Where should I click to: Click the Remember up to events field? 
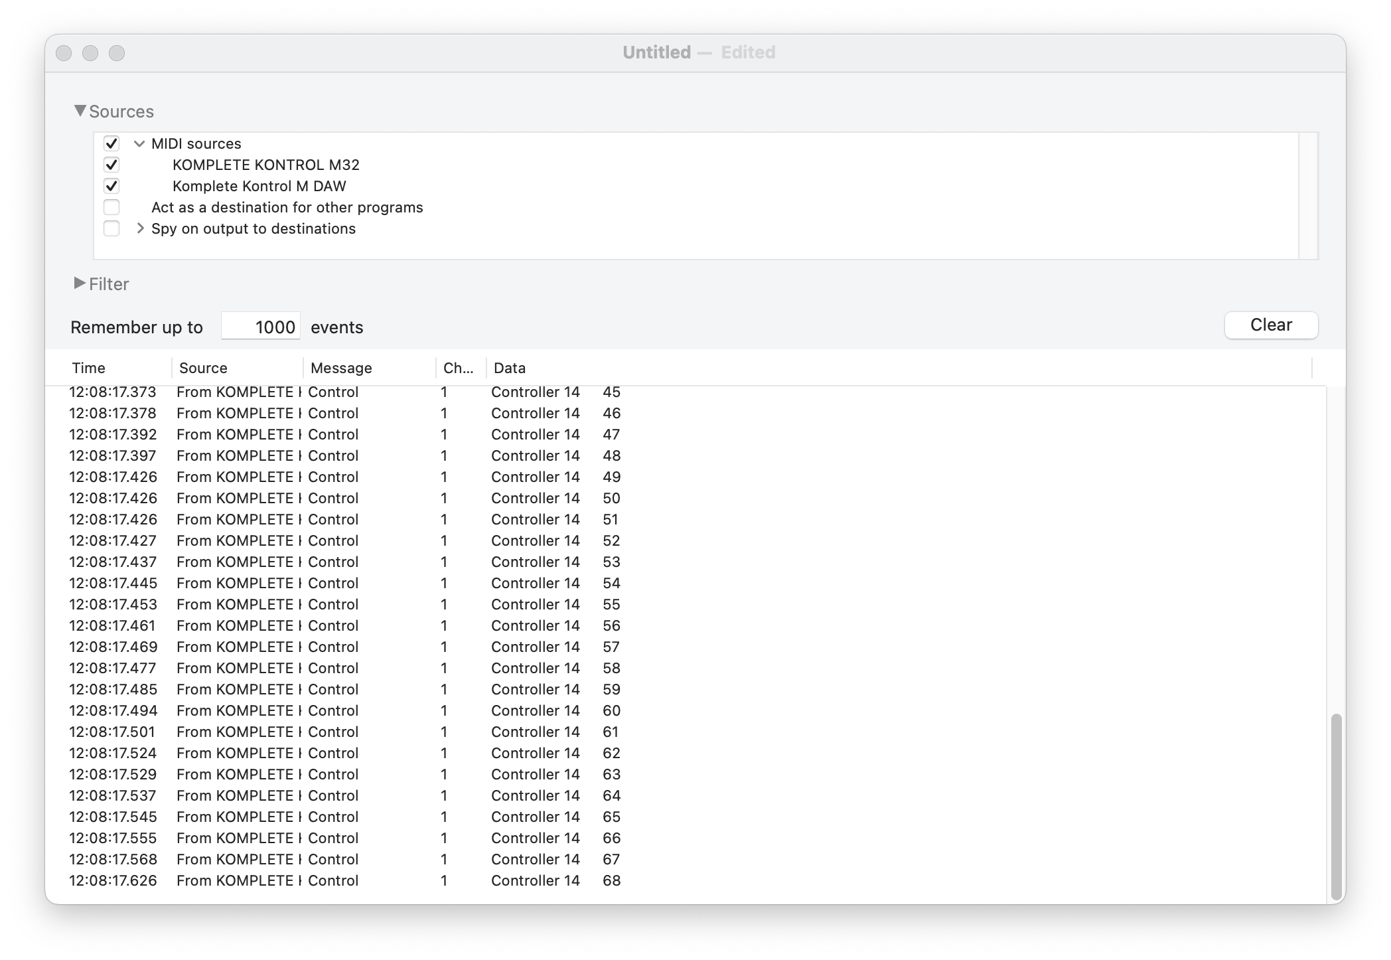[261, 327]
